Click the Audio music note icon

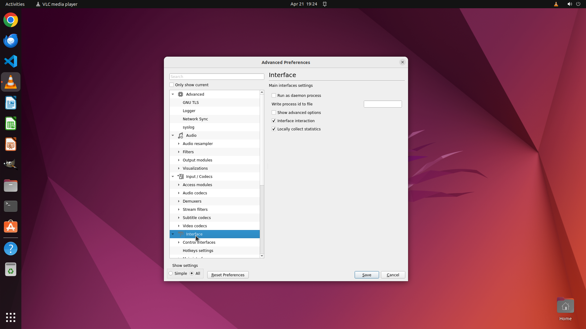coord(180,136)
